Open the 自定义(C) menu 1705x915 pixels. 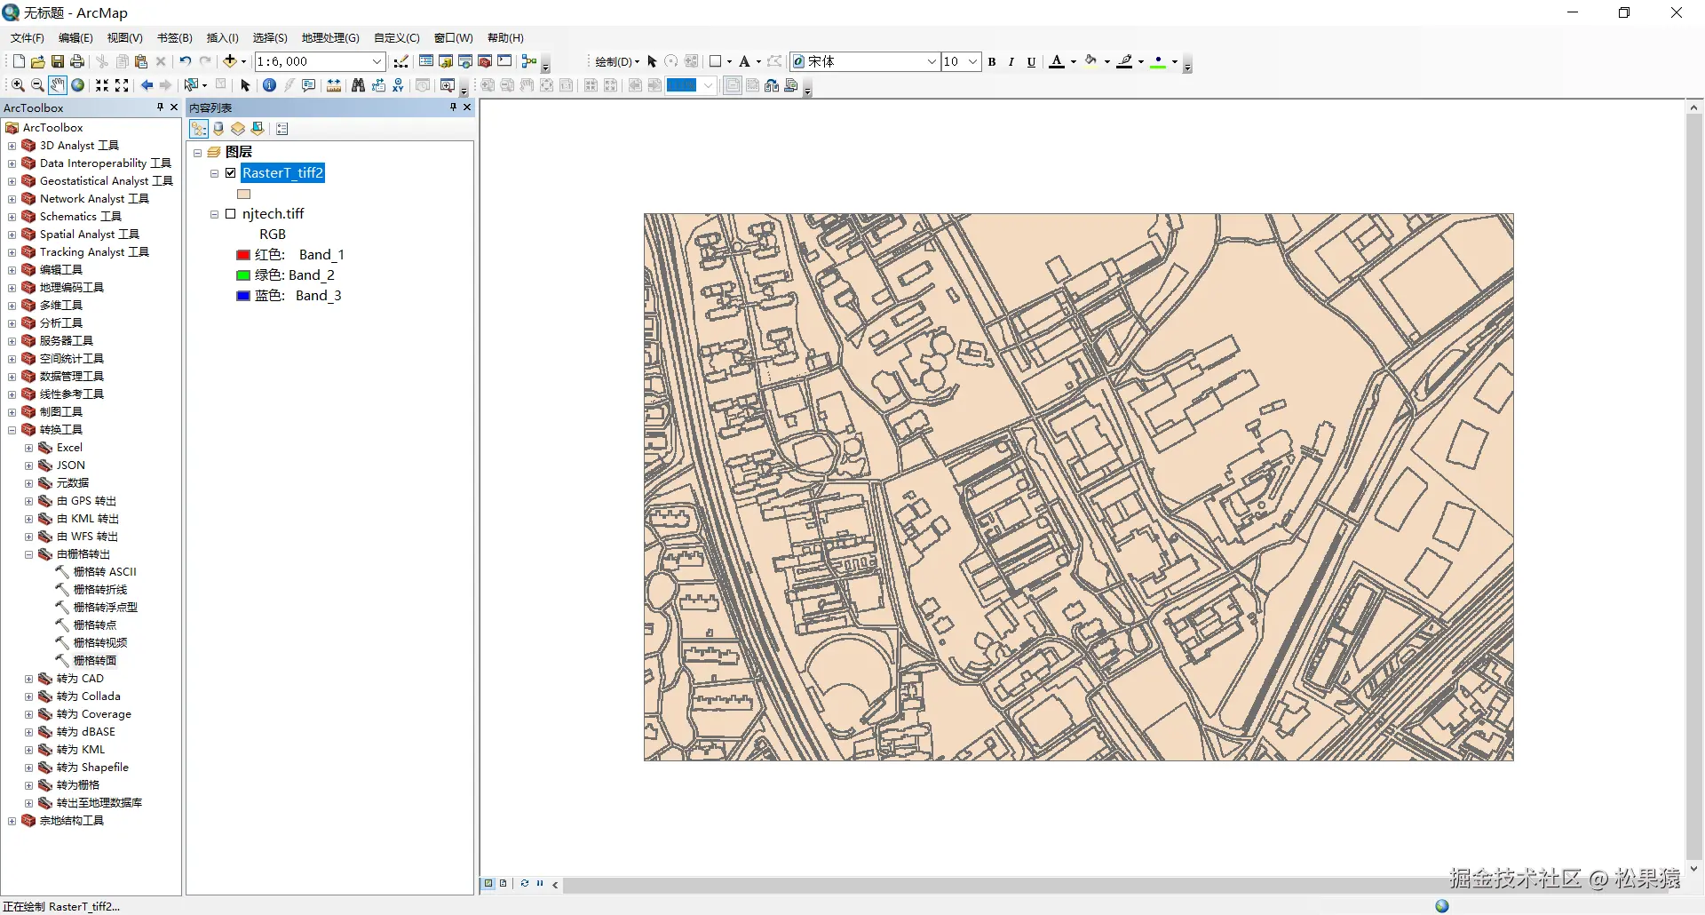point(396,37)
